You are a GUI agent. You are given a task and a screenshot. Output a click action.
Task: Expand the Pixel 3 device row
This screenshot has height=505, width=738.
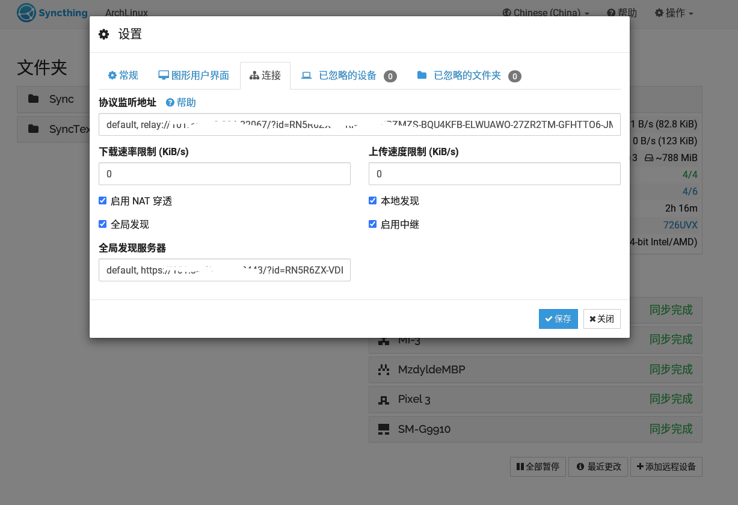[x=535, y=399]
